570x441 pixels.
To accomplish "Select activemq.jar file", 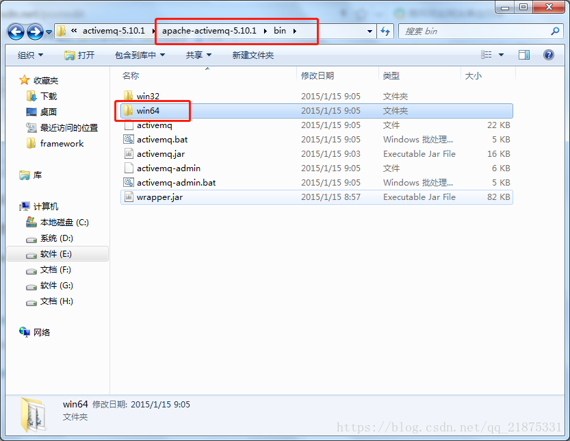I will coord(316,154).
